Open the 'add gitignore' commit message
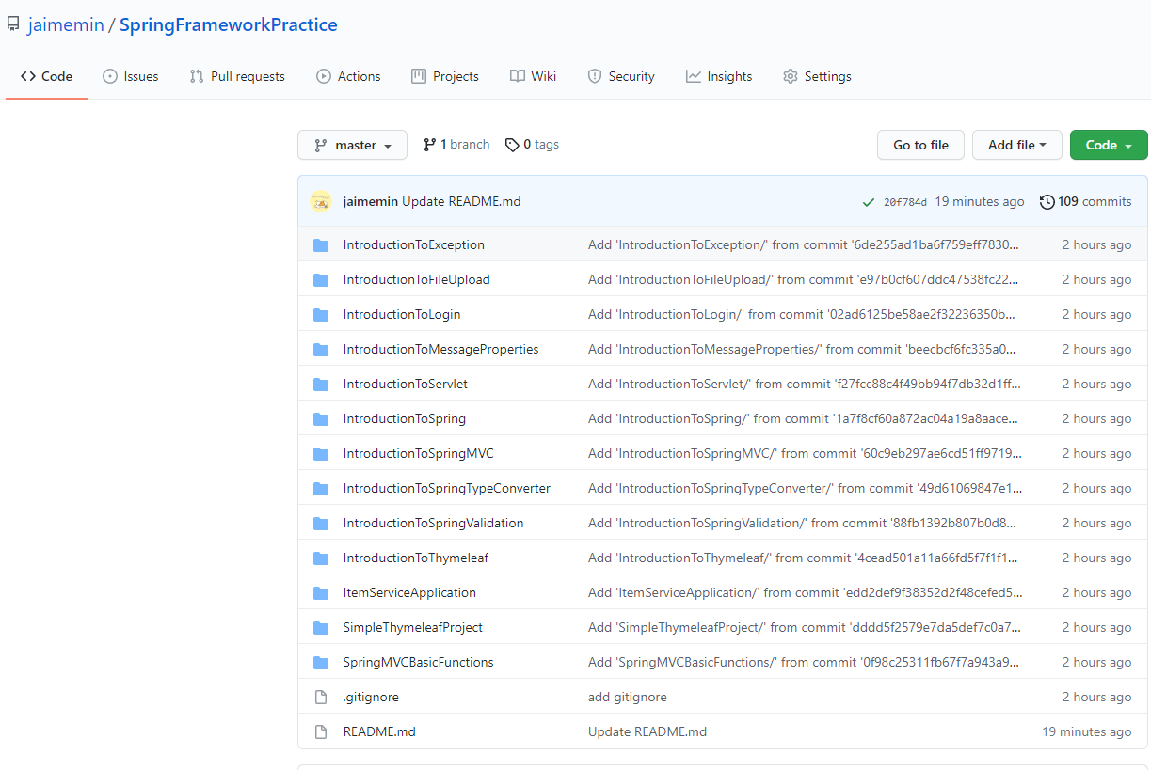The image size is (1151, 770). coord(628,698)
